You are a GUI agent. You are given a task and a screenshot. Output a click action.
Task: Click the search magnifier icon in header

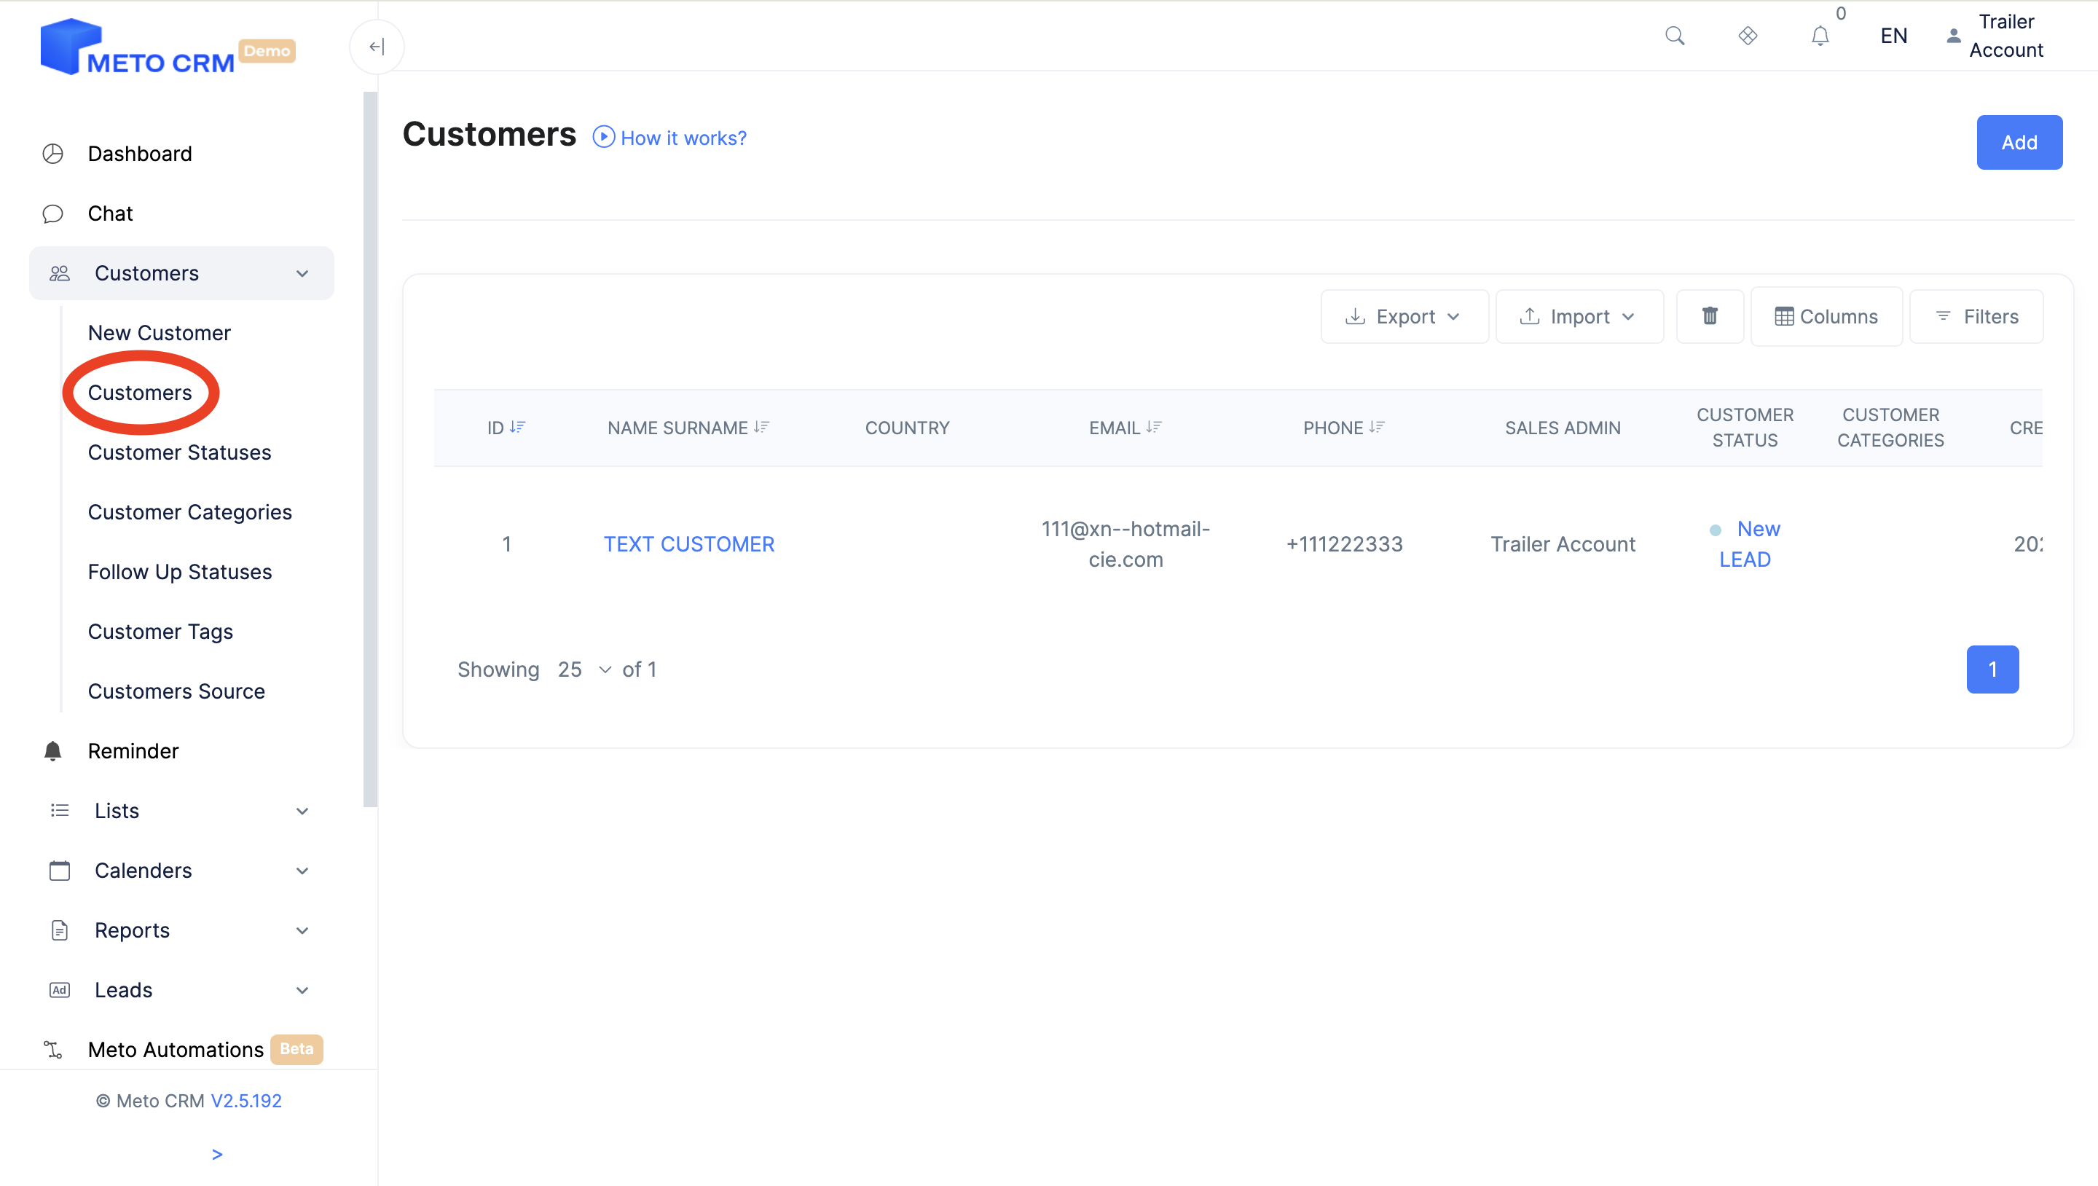tap(1675, 36)
